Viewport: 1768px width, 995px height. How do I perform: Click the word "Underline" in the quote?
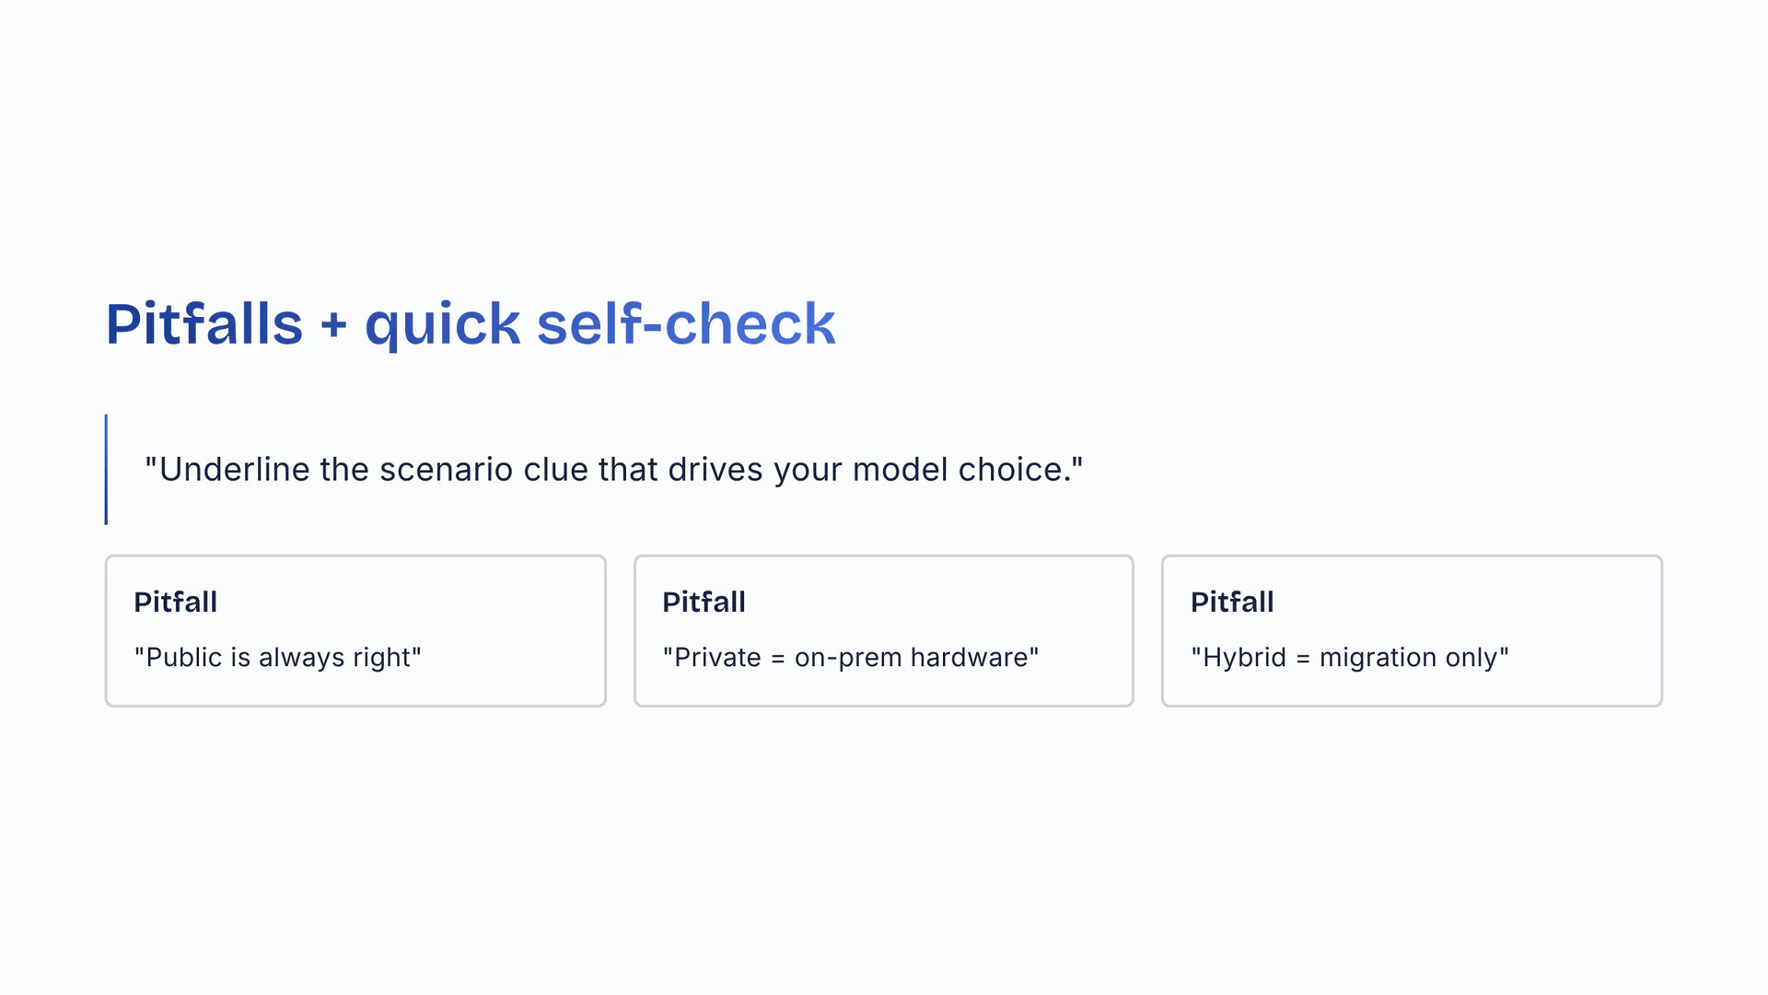pyautogui.click(x=234, y=470)
